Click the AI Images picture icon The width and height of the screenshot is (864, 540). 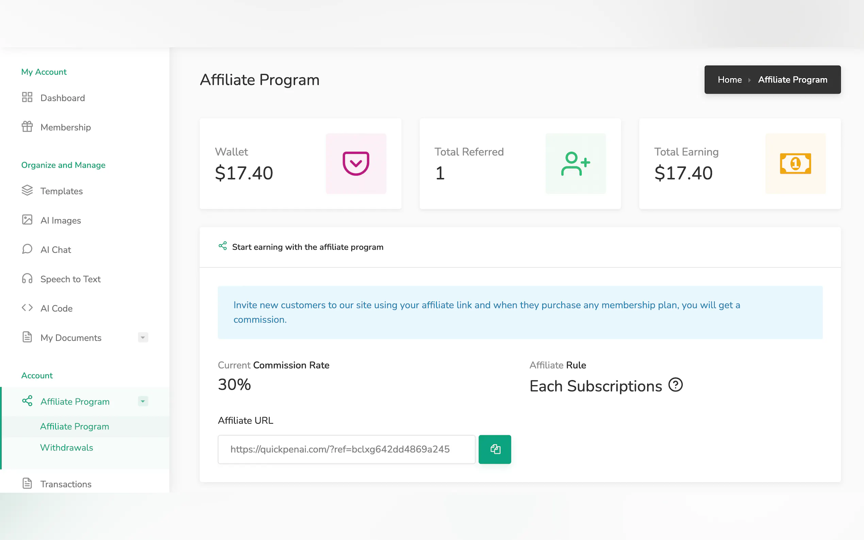27,220
